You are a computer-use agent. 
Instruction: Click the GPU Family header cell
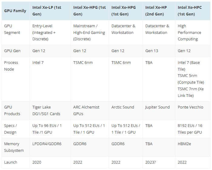(x=15, y=11)
